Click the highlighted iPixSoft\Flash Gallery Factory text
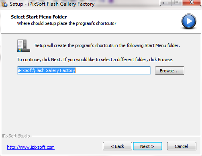This screenshot has width=202, height=156. (47, 70)
